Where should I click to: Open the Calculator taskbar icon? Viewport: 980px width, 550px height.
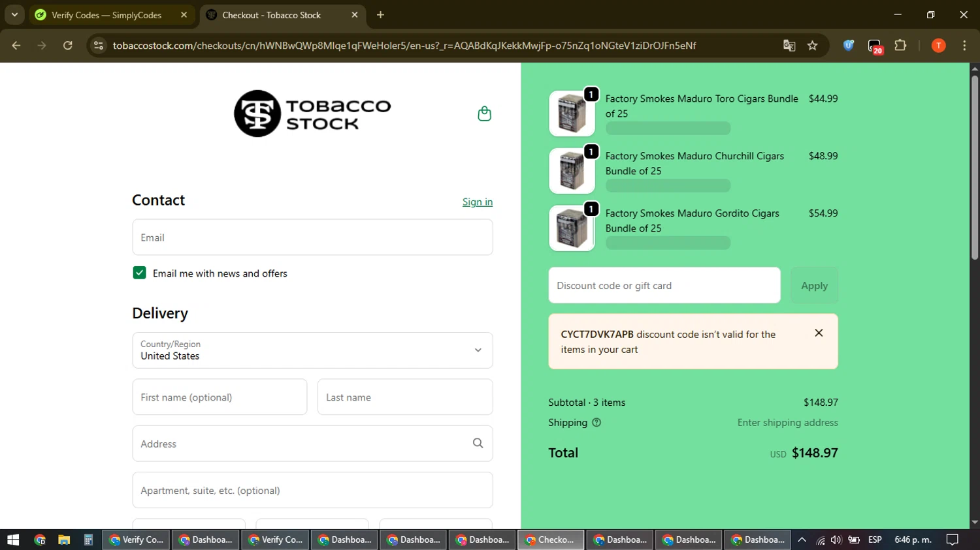point(88,540)
